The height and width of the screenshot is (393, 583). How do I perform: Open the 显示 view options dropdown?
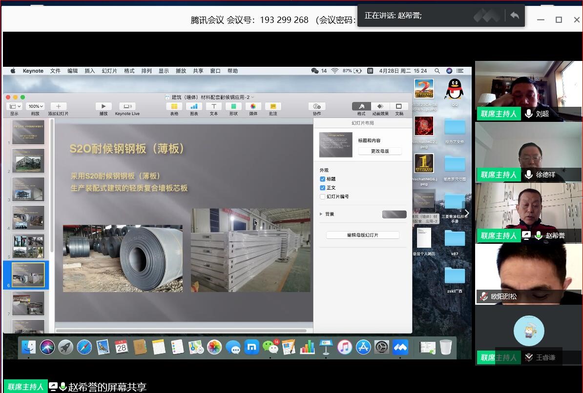(x=14, y=106)
